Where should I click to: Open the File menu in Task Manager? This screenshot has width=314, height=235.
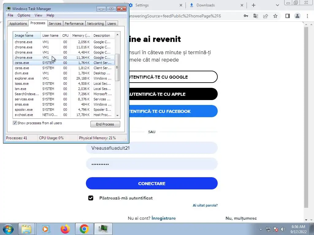10,15
